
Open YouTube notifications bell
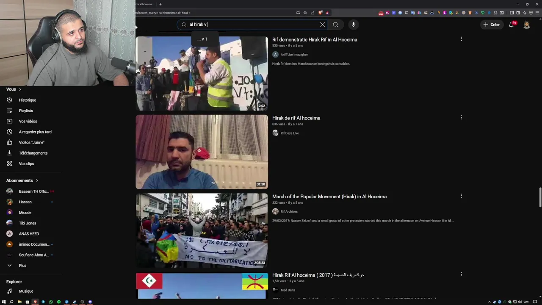click(512, 25)
